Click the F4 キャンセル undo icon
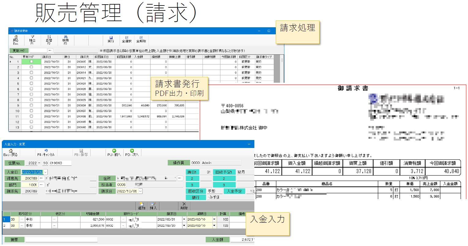Image resolution: width=468 pixels, height=246 pixels. click(x=46, y=152)
